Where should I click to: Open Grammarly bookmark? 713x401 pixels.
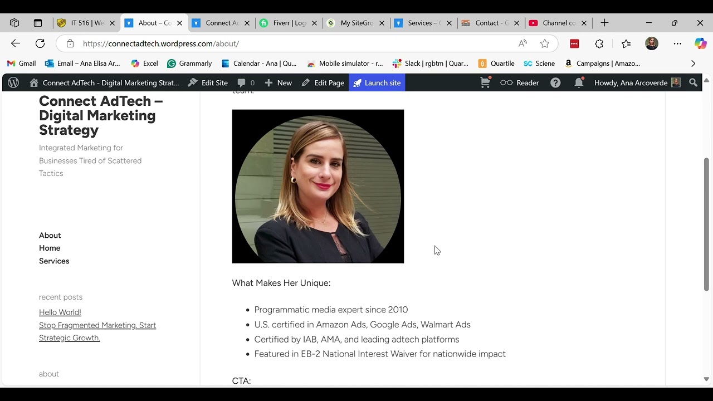coord(189,63)
